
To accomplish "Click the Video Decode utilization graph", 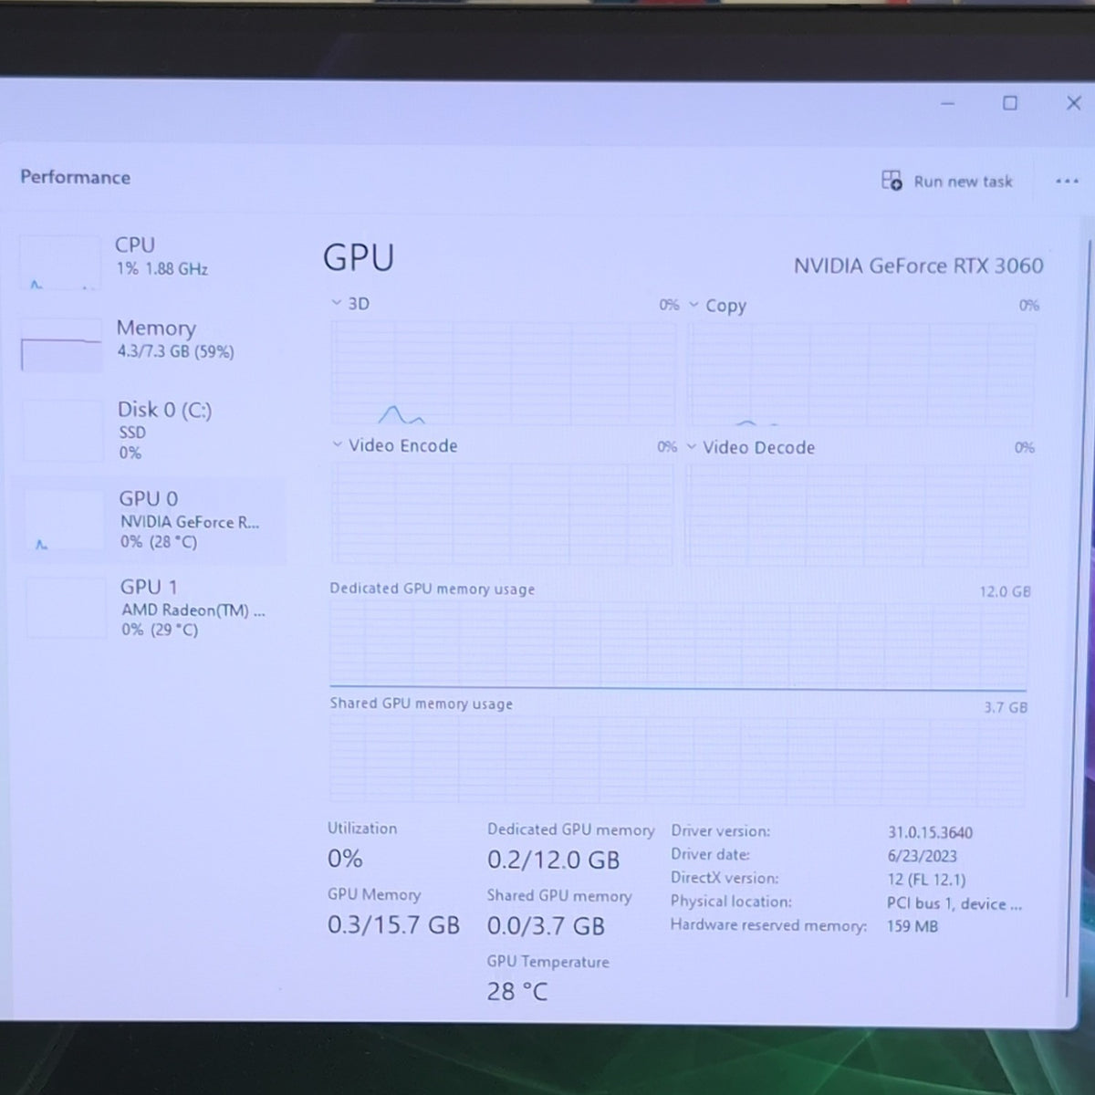I will pos(859,516).
